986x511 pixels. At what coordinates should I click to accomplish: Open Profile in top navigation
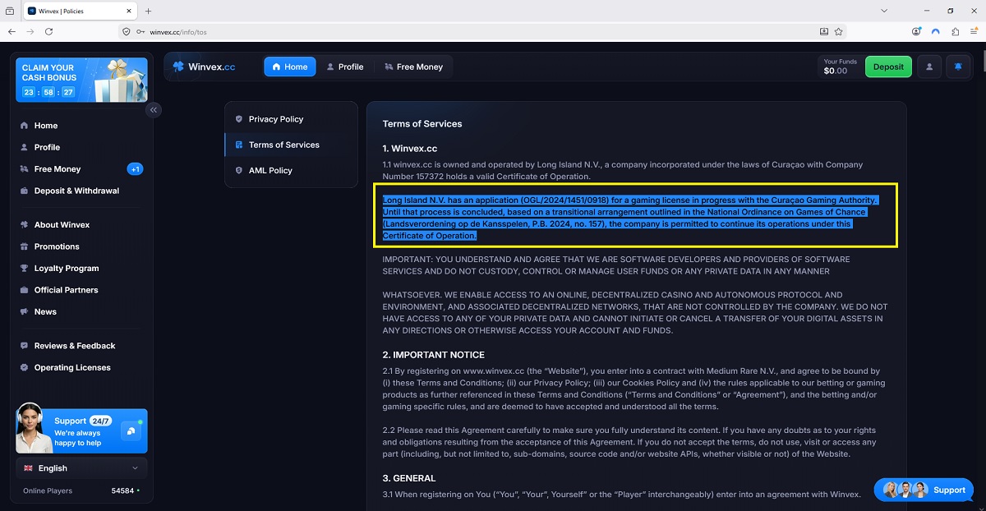344,67
